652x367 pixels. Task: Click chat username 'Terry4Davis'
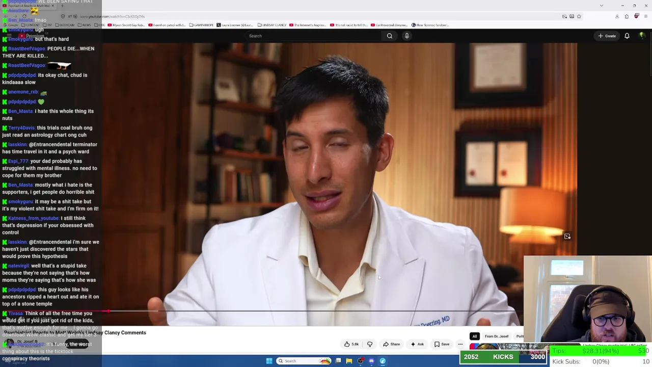(x=21, y=128)
